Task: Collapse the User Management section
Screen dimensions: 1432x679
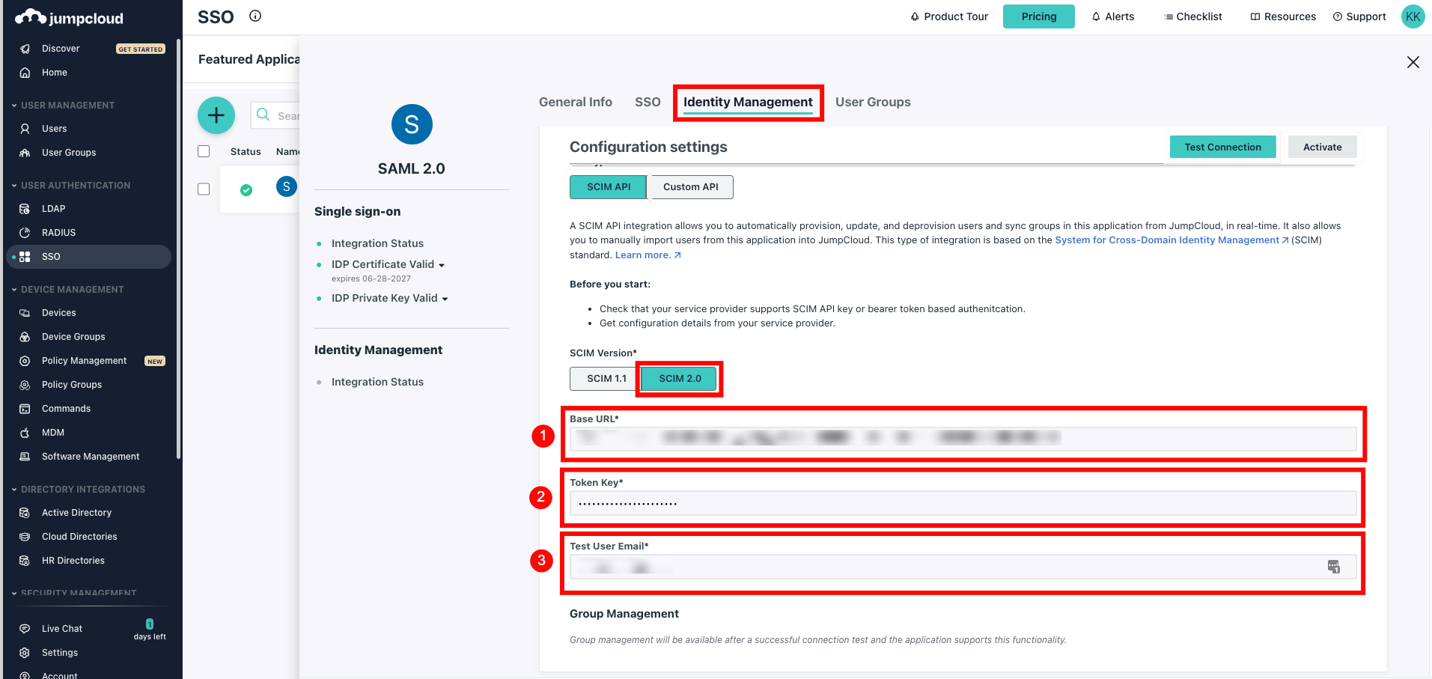Action: (14, 106)
